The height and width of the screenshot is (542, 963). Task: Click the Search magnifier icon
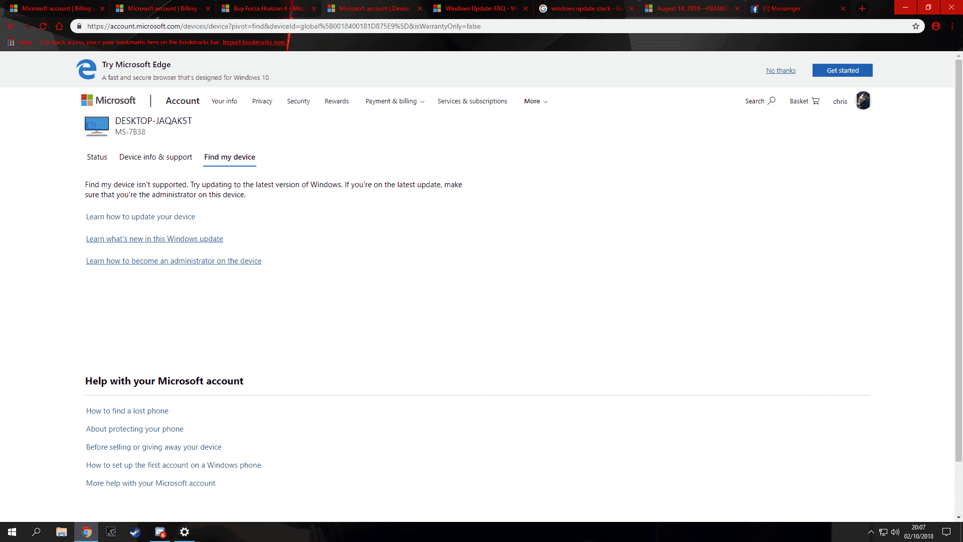tap(771, 101)
